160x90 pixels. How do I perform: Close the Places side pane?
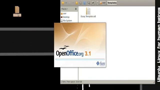pos(76,9)
